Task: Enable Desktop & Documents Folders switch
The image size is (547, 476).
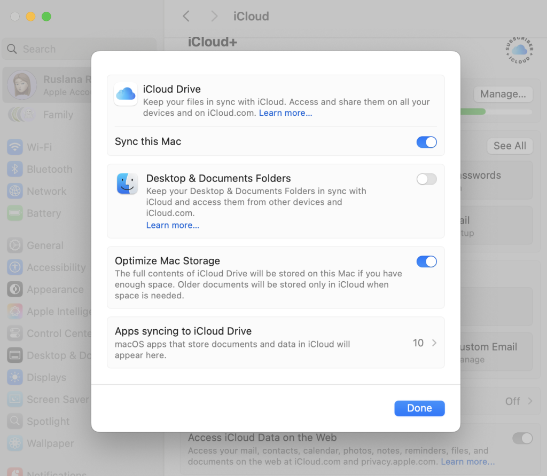Action: 426,179
